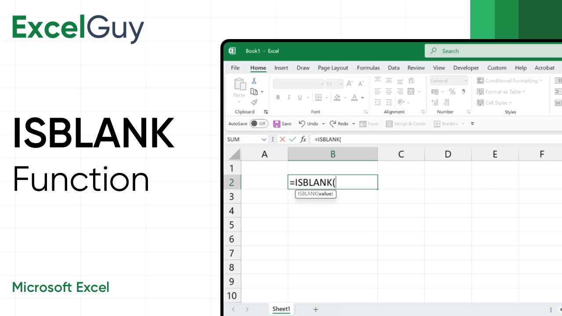Decrease font size with smaller A

[x=361, y=83]
